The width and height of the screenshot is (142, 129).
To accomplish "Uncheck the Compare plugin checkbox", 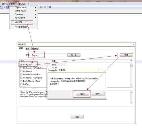I will [21, 65].
